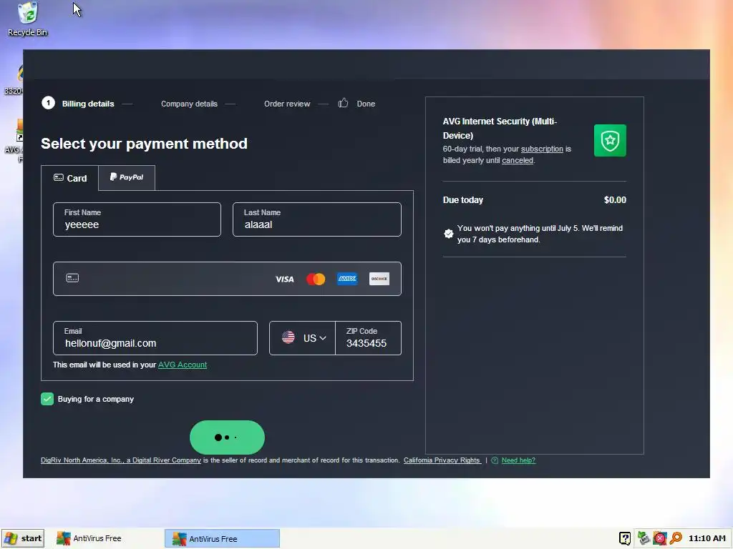Viewport: 733px width, 549px height.
Task: Select the Card payment tab
Action: click(70, 178)
